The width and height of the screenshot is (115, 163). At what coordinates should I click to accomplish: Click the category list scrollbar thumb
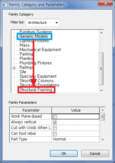tap(101, 69)
